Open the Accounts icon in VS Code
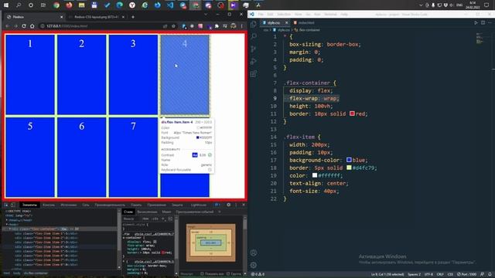The height and width of the screenshot is (278, 495). click(254, 253)
